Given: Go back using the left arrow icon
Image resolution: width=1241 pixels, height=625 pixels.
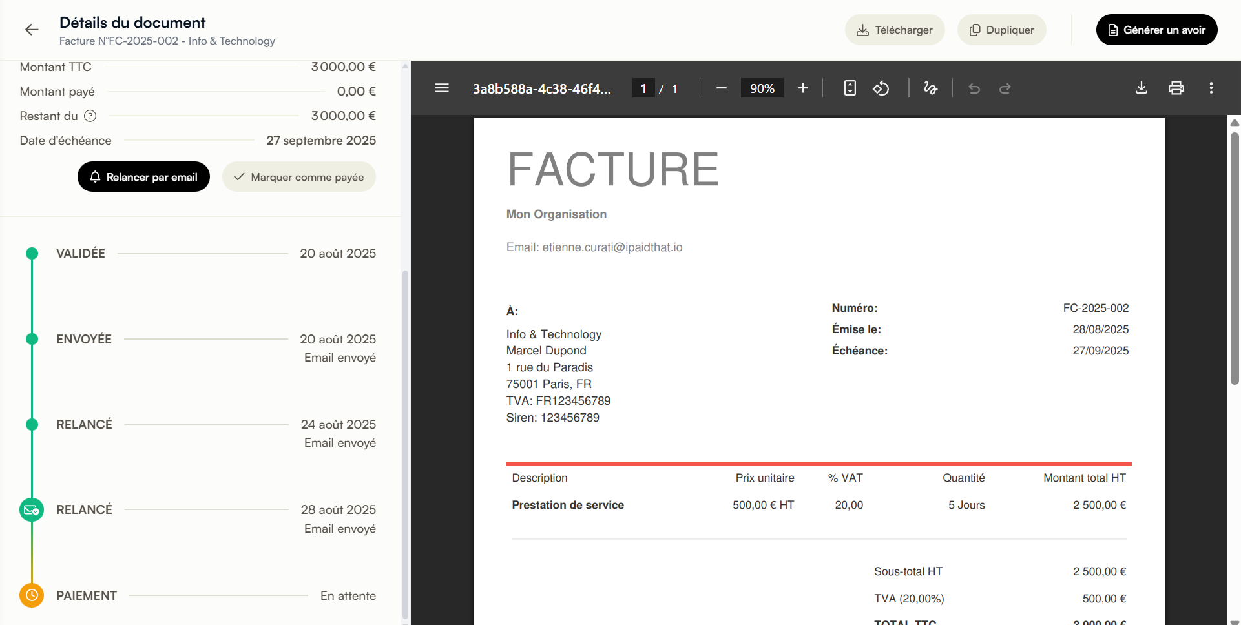Looking at the screenshot, I should click(32, 30).
